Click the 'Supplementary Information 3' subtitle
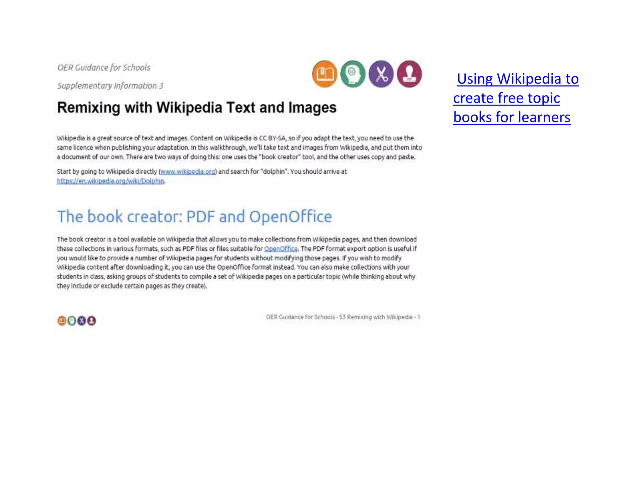Image resolution: width=641 pixels, height=481 pixels. coord(110,85)
